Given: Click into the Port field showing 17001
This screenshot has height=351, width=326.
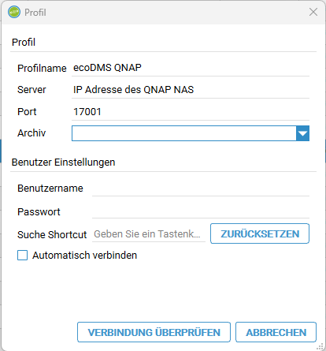Looking at the screenshot, I should (x=191, y=112).
